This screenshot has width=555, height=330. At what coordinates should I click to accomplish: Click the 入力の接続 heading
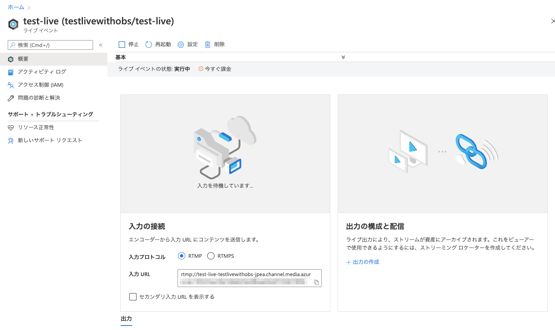[x=147, y=226]
